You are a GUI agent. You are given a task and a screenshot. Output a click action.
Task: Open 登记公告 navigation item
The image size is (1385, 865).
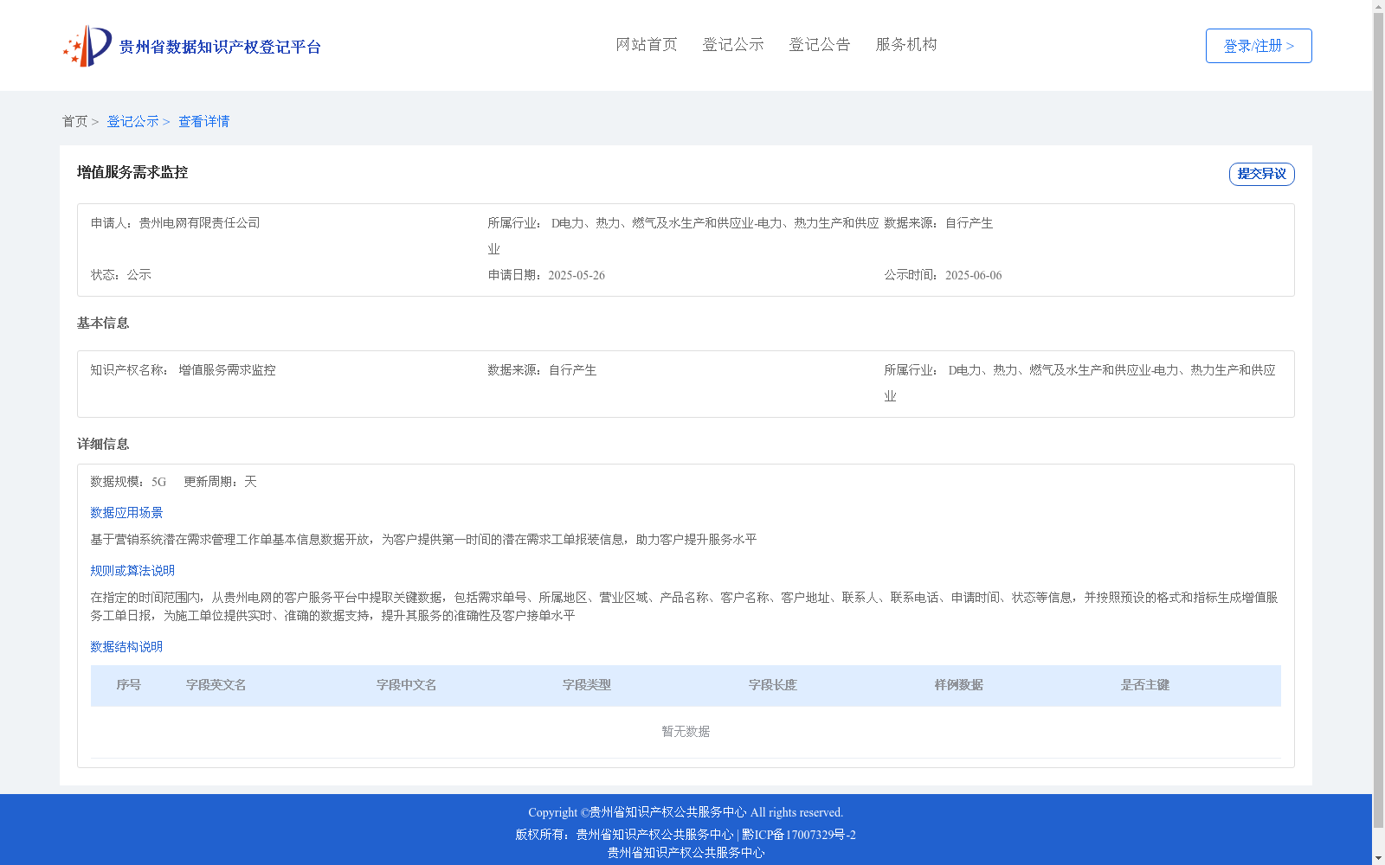click(820, 44)
